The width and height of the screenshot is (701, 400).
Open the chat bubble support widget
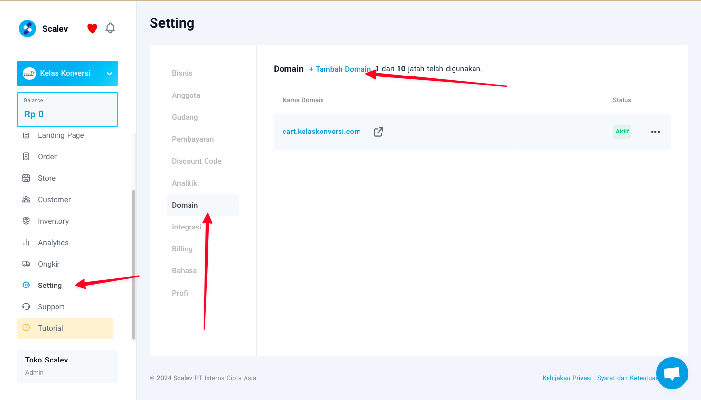point(672,373)
